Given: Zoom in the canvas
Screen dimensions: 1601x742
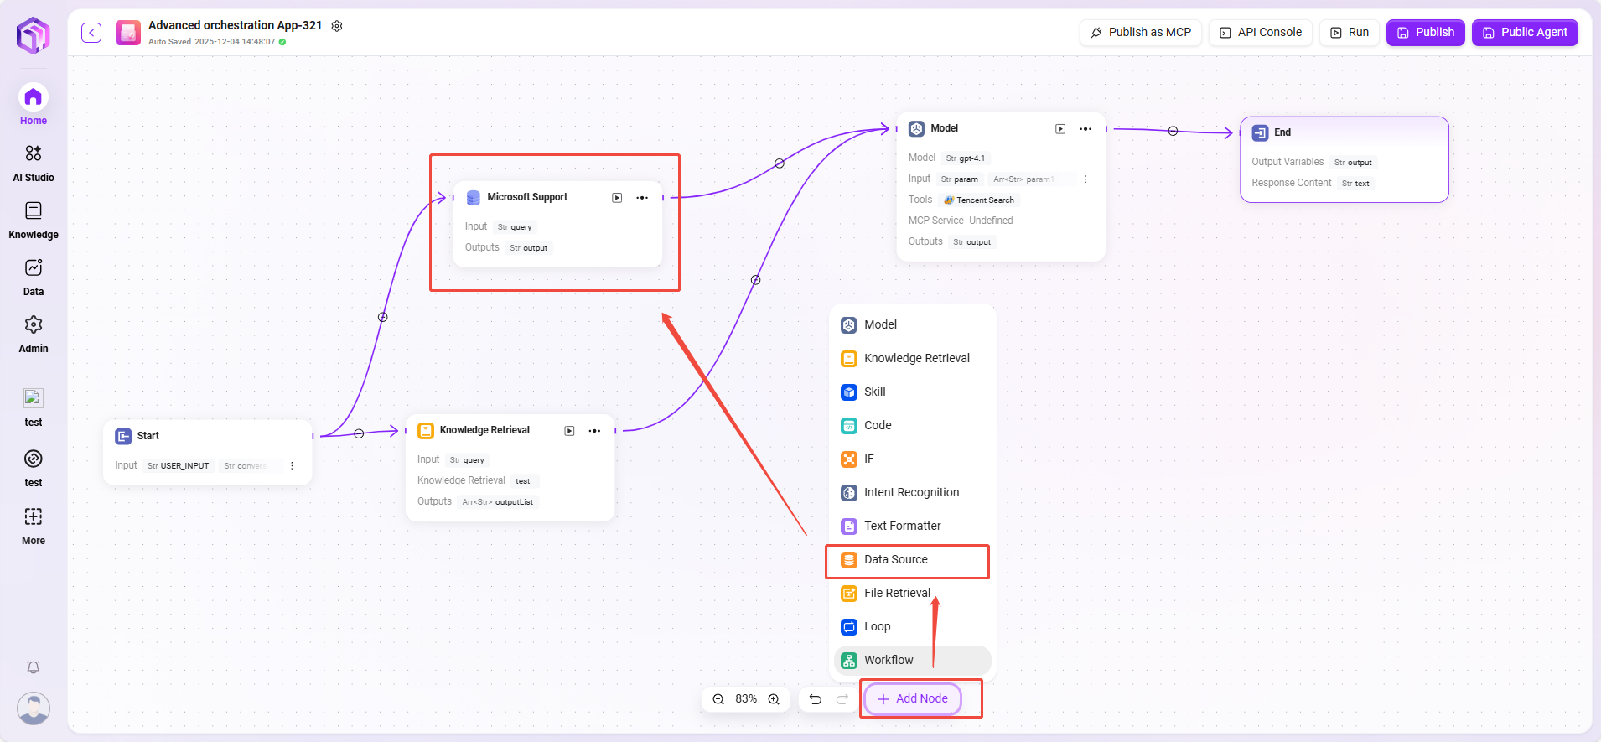Looking at the screenshot, I should click(x=774, y=699).
